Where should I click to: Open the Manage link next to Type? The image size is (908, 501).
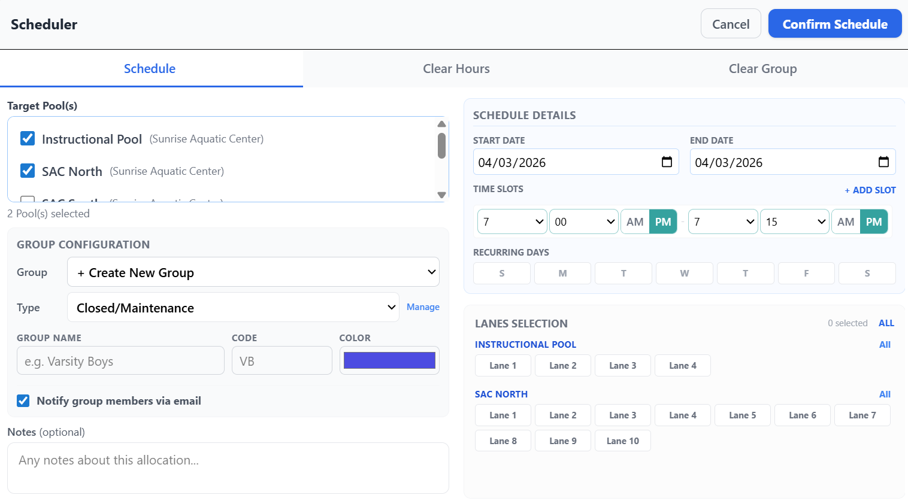pyautogui.click(x=423, y=306)
